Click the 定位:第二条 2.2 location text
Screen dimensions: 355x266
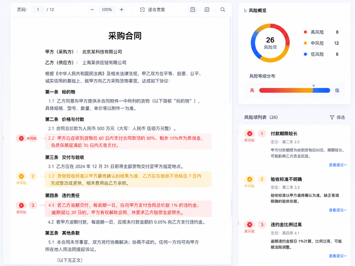(285, 142)
